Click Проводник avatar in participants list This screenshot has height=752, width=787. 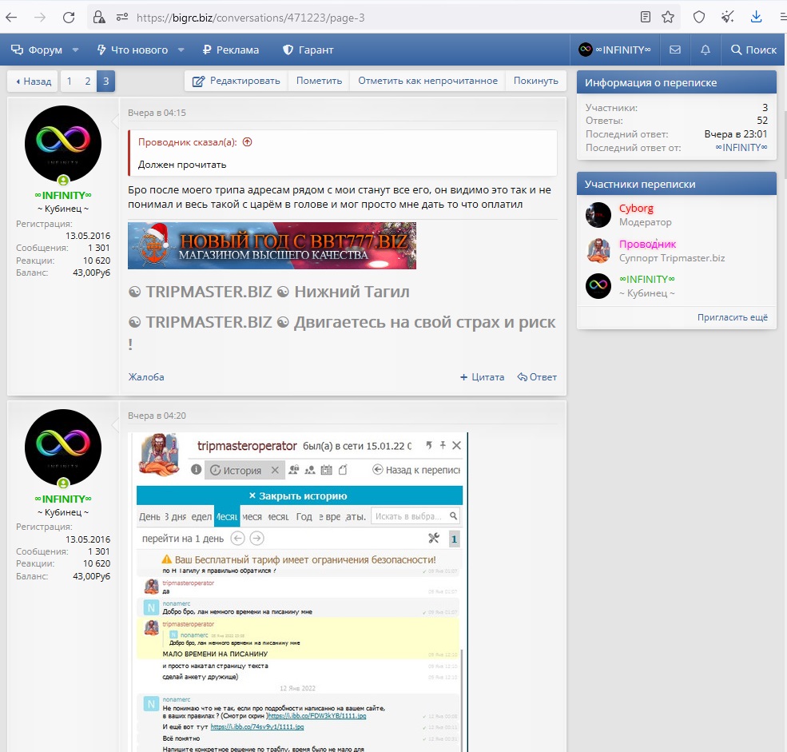(598, 250)
